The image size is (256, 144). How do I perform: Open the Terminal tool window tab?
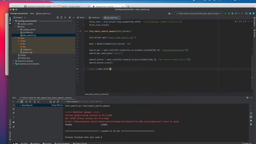47,143
